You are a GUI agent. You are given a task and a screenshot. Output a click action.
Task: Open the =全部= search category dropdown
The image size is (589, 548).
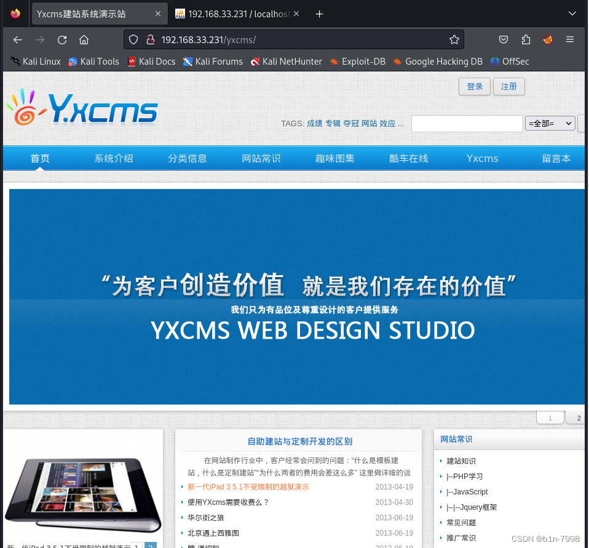[x=550, y=123]
